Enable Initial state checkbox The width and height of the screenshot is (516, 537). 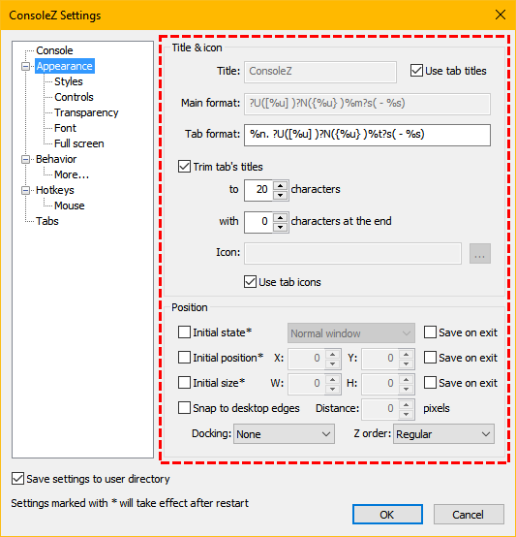[x=184, y=332]
